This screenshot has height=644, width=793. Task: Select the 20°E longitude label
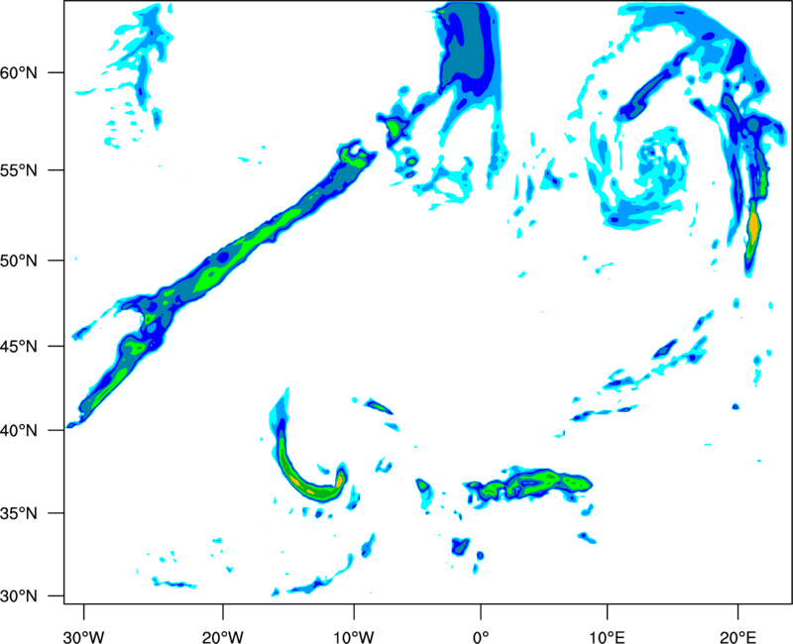pyautogui.click(x=737, y=637)
